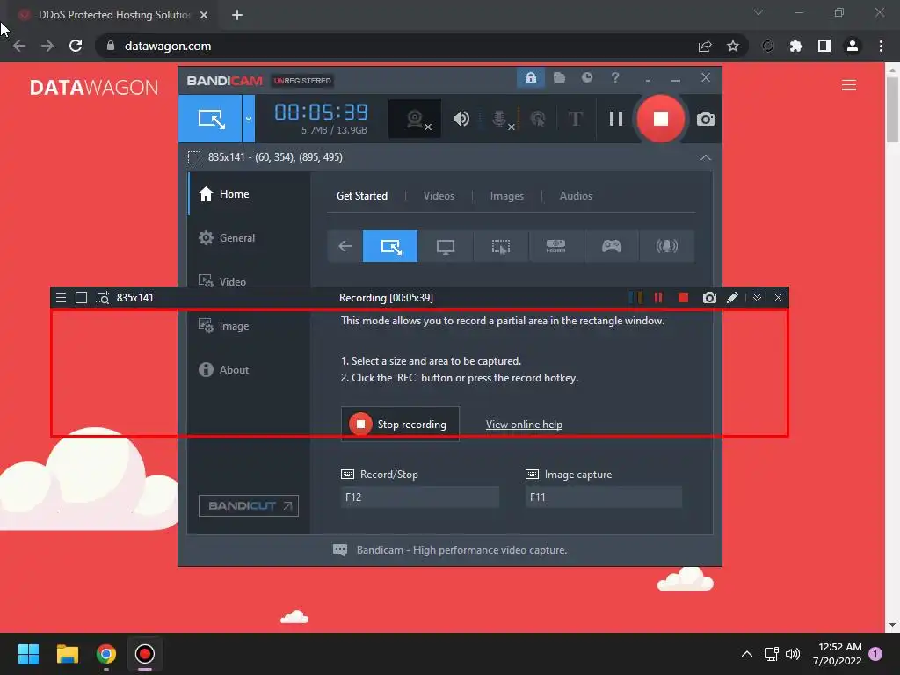This screenshot has width=900, height=675.
Task: Open recording mode dropdown arrow
Action: [x=249, y=119]
